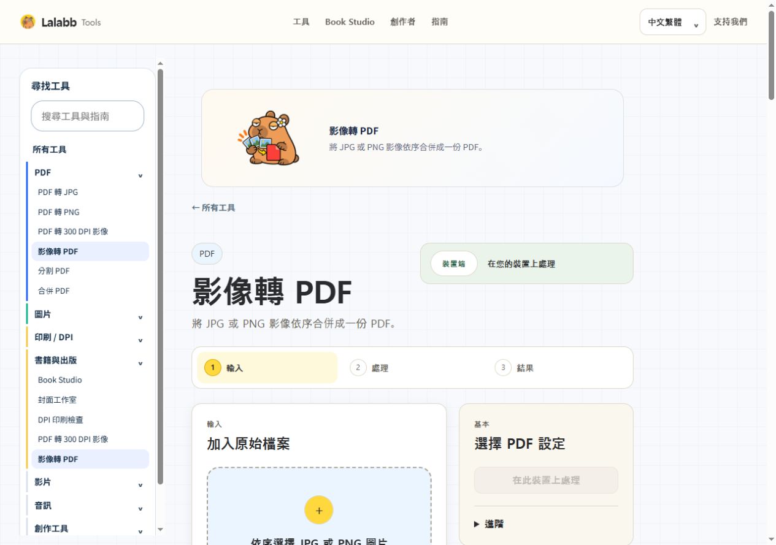Click the 支持我們 link
Screen dimensions: 776x545
[731, 22]
